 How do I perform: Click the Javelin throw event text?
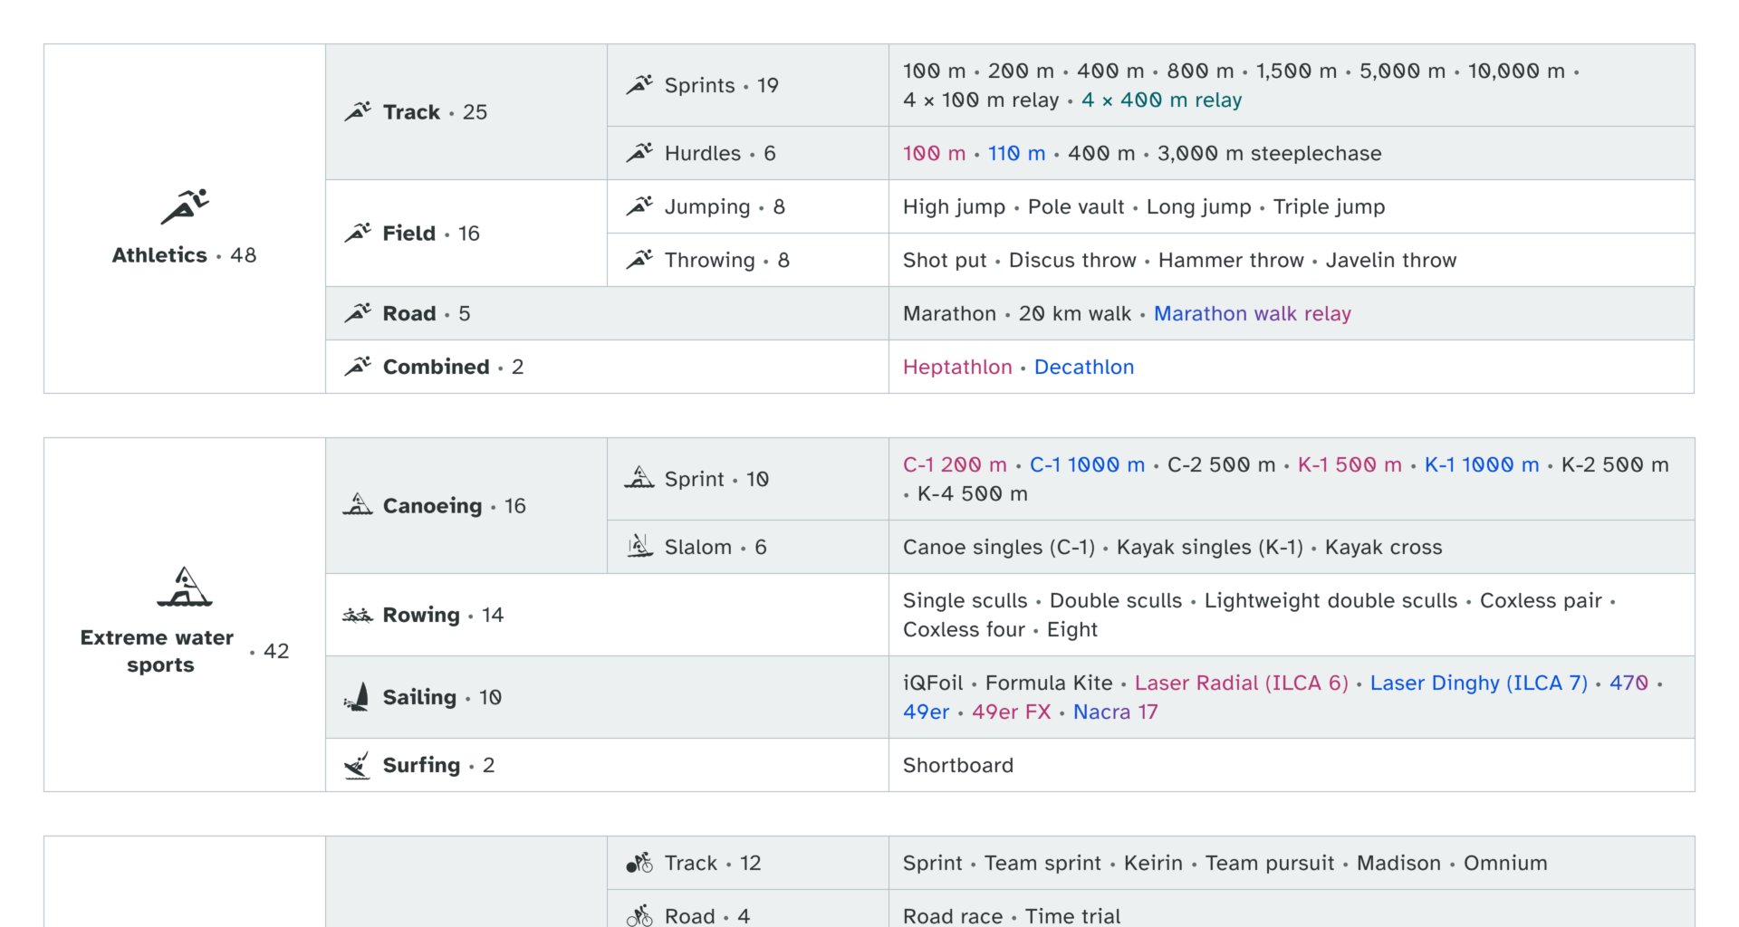(1391, 260)
